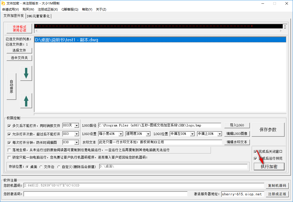
Task: Click top panel scroll-left arrow
Action: (37, 31)
